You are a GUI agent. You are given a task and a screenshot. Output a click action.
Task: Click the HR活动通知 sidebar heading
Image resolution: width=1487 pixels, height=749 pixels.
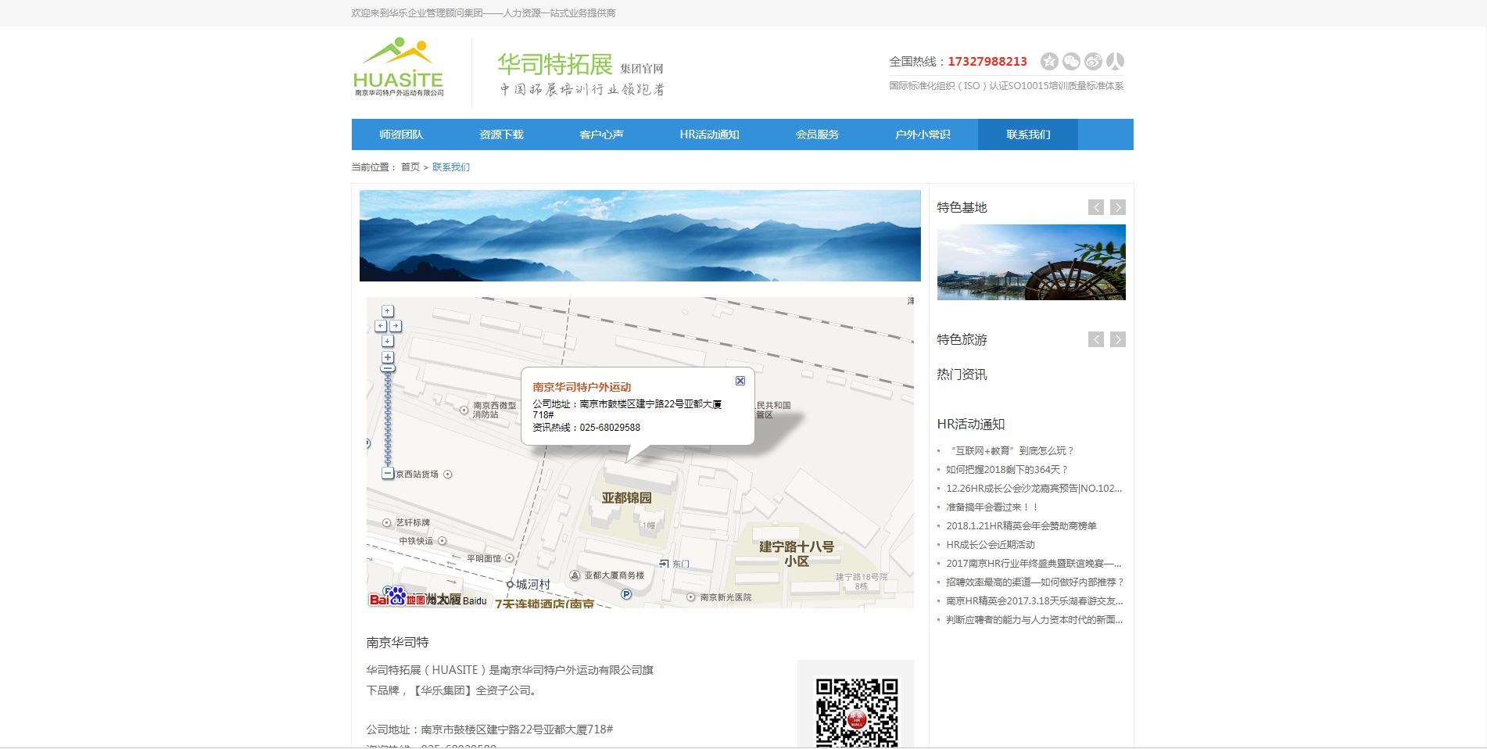coord(971,425)
